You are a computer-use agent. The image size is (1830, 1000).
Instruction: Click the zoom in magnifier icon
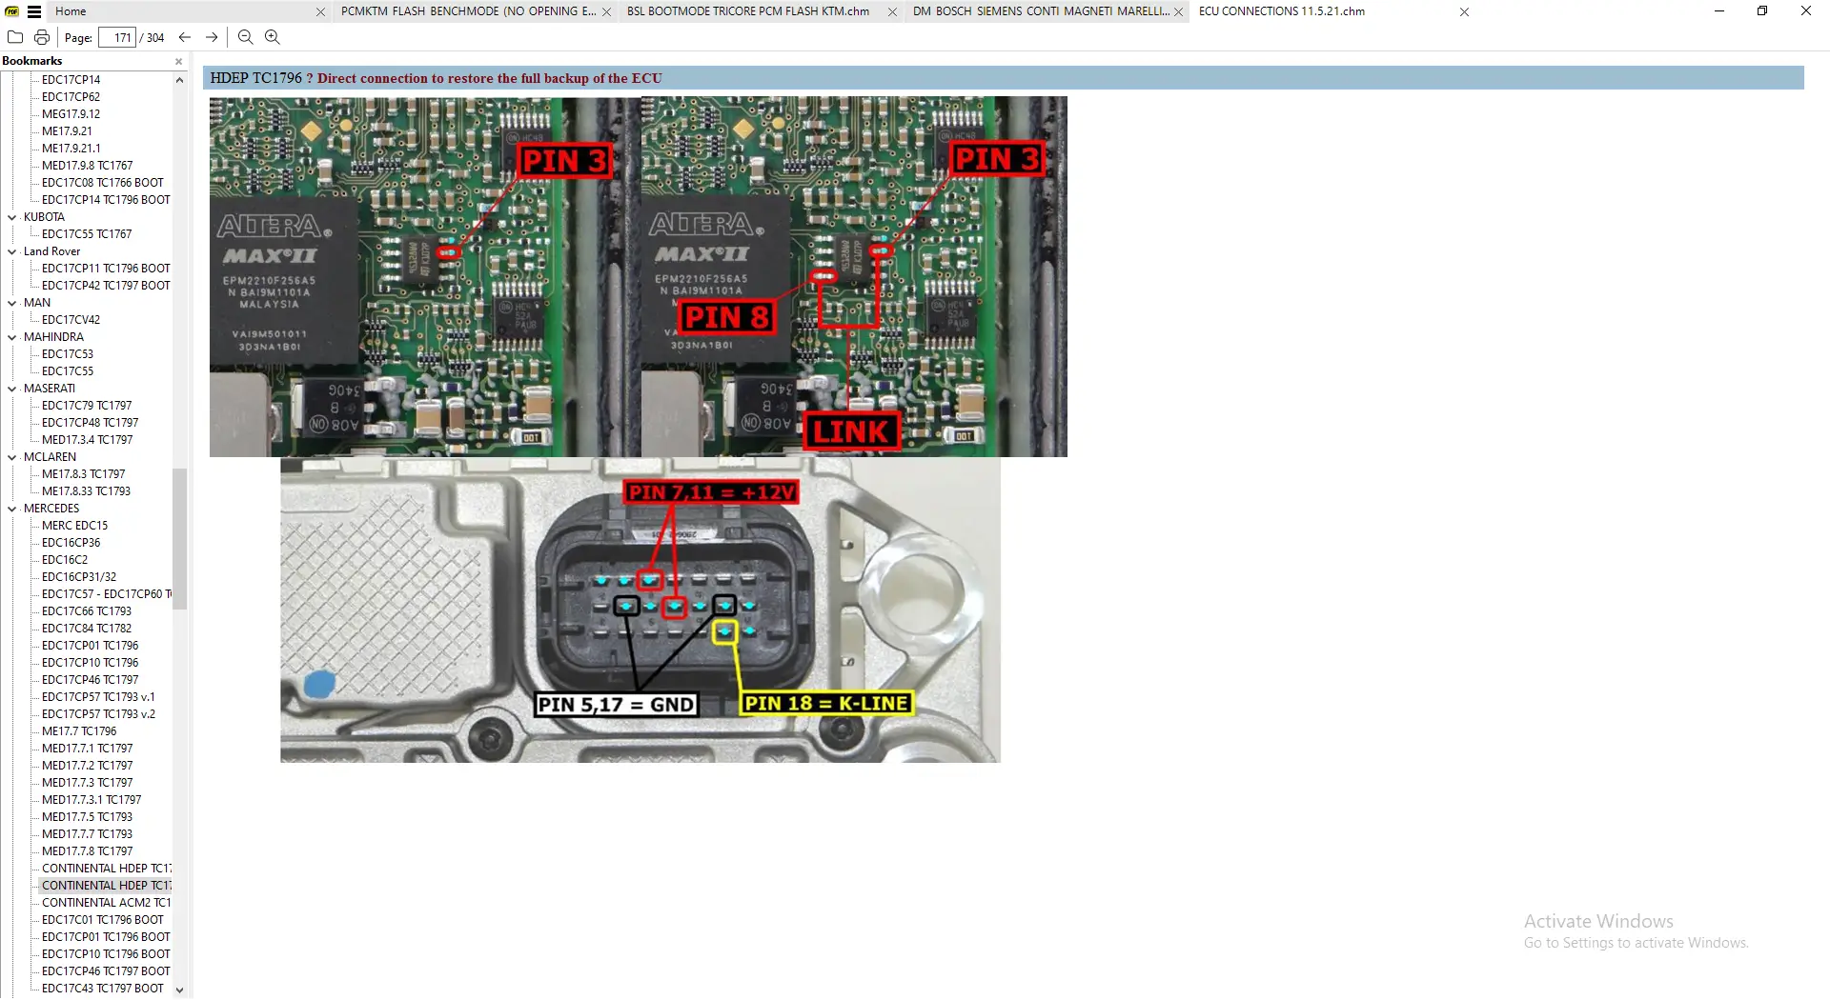(x=273, y=37)
